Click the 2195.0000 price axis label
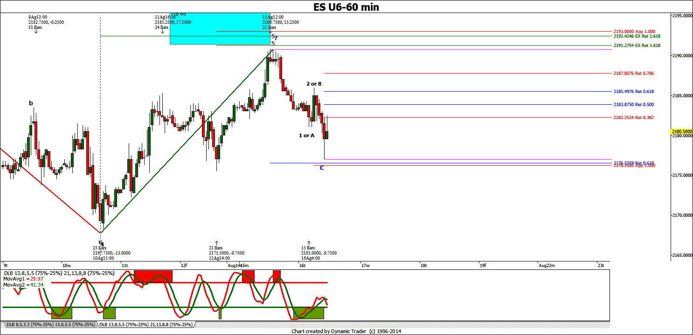The width and height of the screenshot is (693, 335). point(682,16)
